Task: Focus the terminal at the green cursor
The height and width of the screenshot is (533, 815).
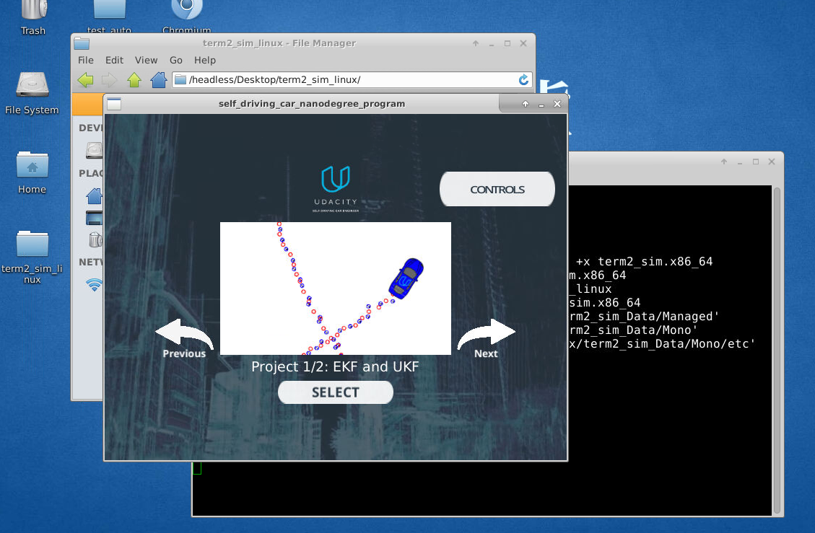Action: pos(197,469)
